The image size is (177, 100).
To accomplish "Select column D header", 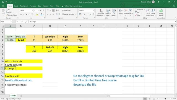I will [x=50, y=26].
